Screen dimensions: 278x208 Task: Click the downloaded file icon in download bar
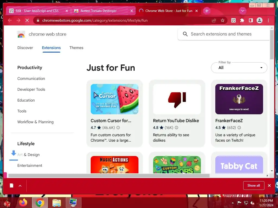pos(11,186)
